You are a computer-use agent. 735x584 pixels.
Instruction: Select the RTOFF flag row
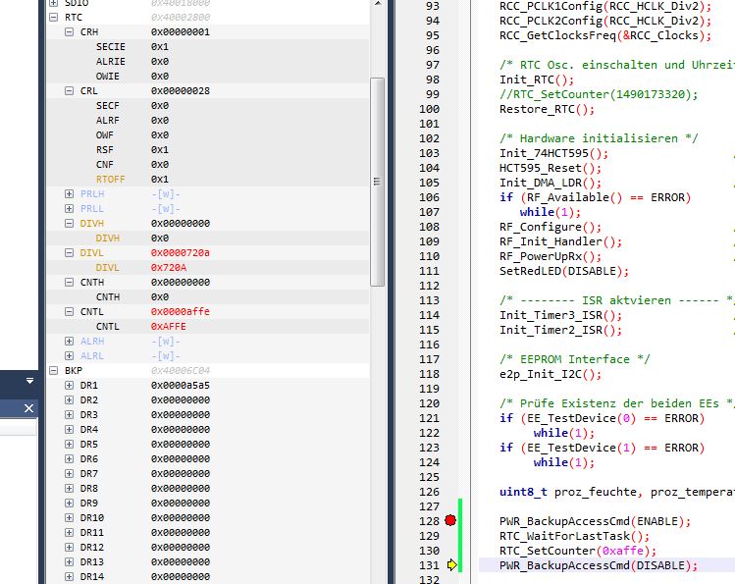208,179
